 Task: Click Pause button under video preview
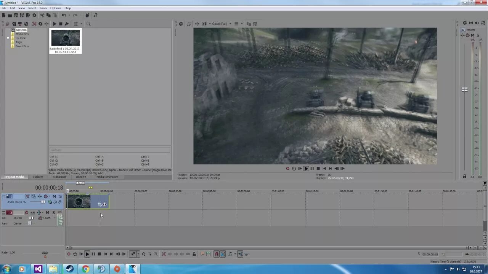[312, 169]
